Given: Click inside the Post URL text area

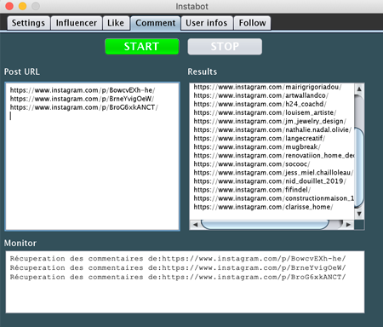Looking at the screenshot, I should [x=93, y=157].
